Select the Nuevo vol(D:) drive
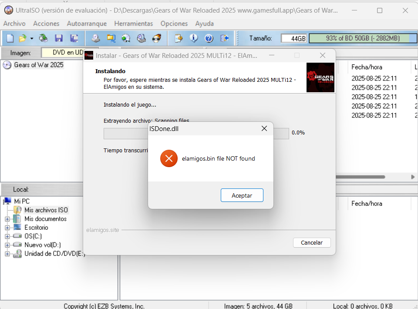The image size is (418, 309). point(43,245)
